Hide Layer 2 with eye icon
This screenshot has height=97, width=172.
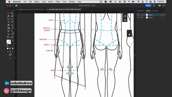(138, 15)
